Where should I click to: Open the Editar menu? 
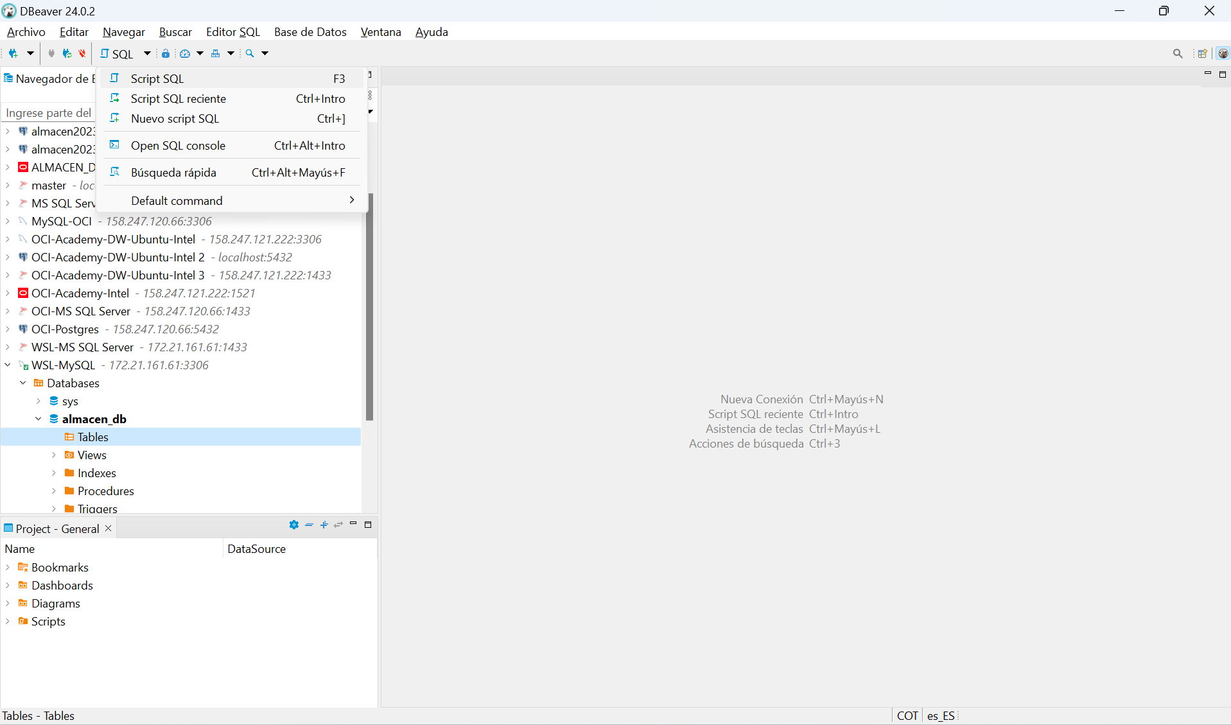[74, 31]
